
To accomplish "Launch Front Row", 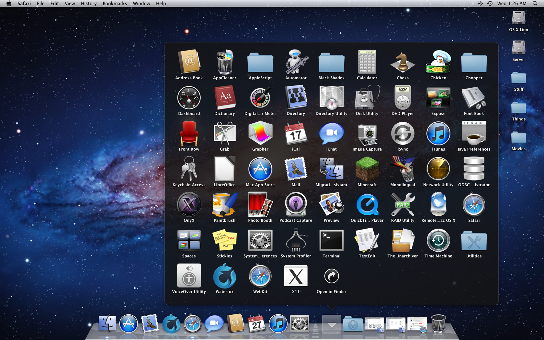I will click(189, 133).
